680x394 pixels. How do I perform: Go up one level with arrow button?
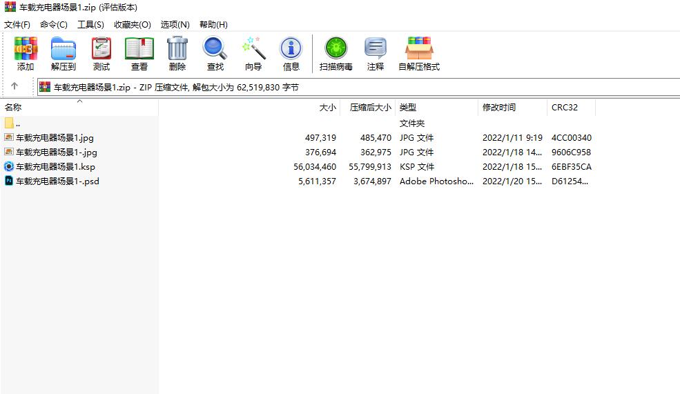(14, 86)
